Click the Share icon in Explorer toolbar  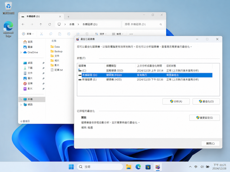coord(78,34)
